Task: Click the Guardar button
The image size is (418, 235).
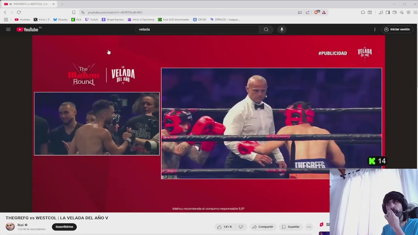Action: (290, 227)
